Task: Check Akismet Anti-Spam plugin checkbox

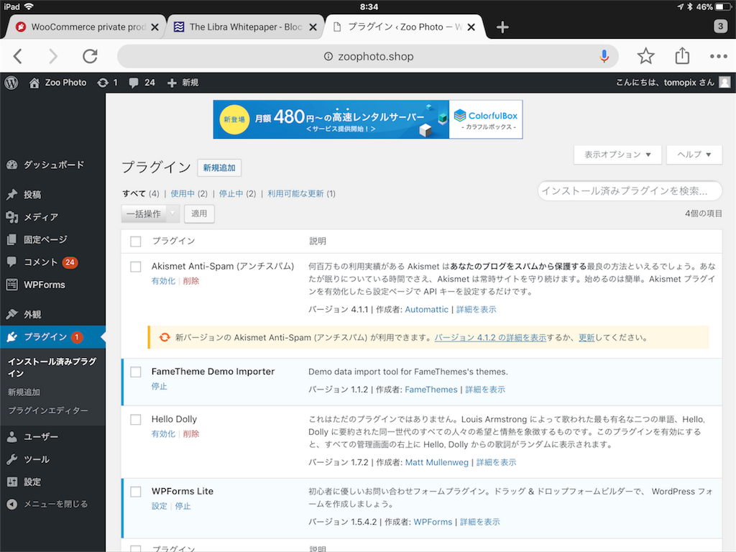Action: point(136,267)
